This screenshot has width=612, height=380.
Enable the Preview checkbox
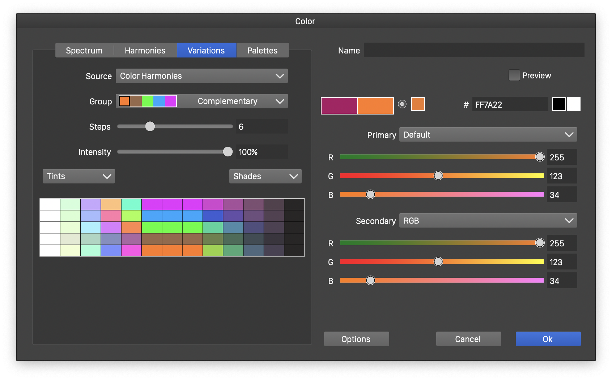click(514, 75)
